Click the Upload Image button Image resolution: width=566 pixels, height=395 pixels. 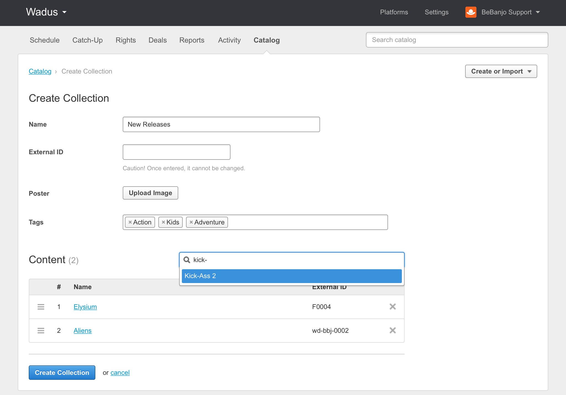click(150, 193)
